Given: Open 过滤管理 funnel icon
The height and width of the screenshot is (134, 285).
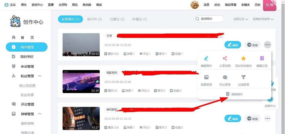Looking at the screenshot, I should (243, 77).
